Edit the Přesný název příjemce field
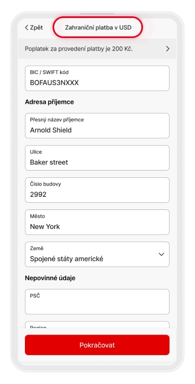The height and width of the screenshot is (384, 195). click(x=97, y=126)
